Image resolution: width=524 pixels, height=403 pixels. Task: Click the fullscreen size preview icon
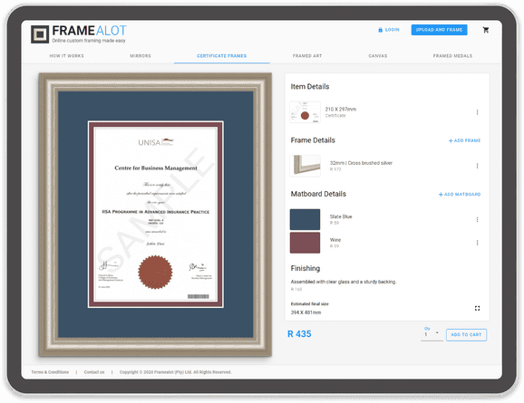tap(477, 308)
